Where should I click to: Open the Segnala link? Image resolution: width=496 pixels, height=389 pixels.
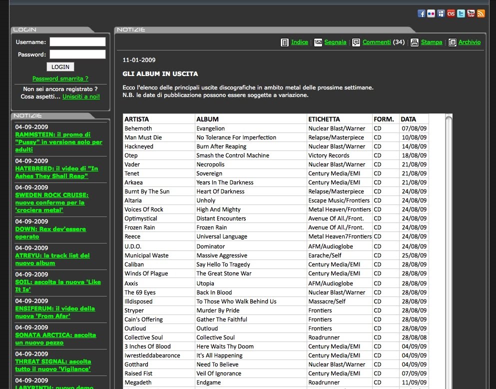pos(335,42)
